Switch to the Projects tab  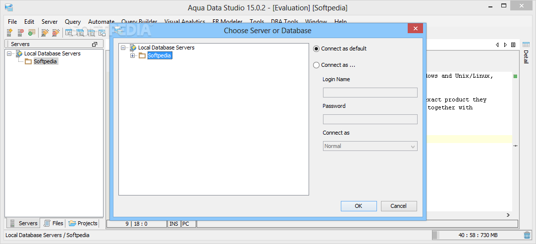tap(83, 223)
